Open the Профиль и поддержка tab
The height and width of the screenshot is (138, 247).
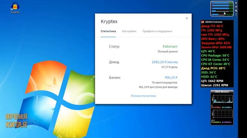[157, 31]
